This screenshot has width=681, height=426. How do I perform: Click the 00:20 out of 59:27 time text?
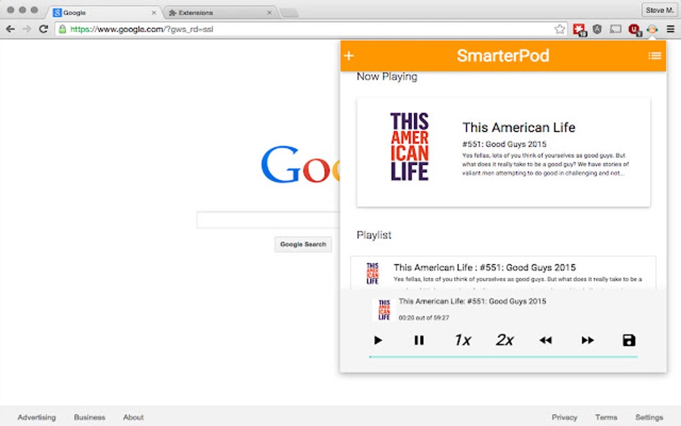424,318
